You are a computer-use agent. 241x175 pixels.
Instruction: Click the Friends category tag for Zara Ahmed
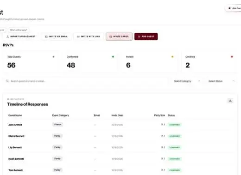[x=58, y=124]
